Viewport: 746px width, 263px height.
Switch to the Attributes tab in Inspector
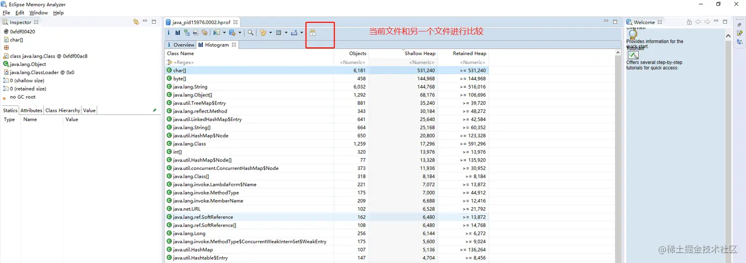point(31,110)
